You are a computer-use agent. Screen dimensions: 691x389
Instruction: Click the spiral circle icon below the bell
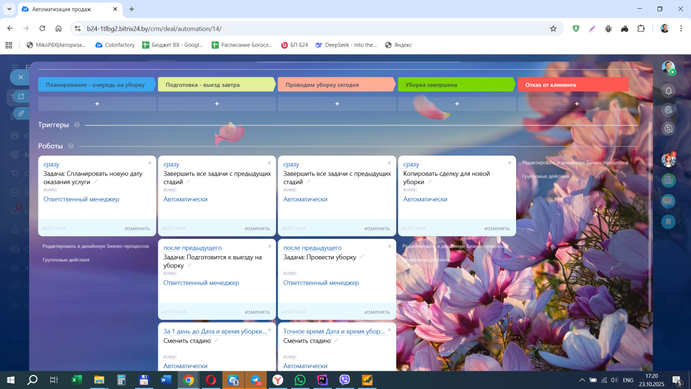coord(668,110)
